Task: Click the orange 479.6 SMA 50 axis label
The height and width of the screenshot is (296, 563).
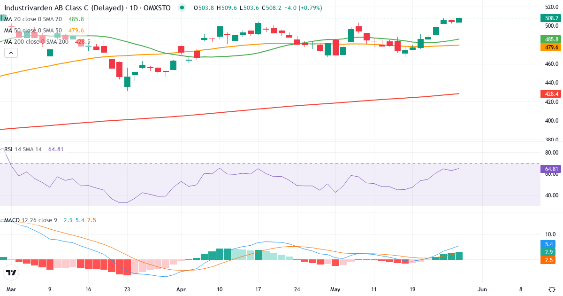Action: (x=551, y=47)
